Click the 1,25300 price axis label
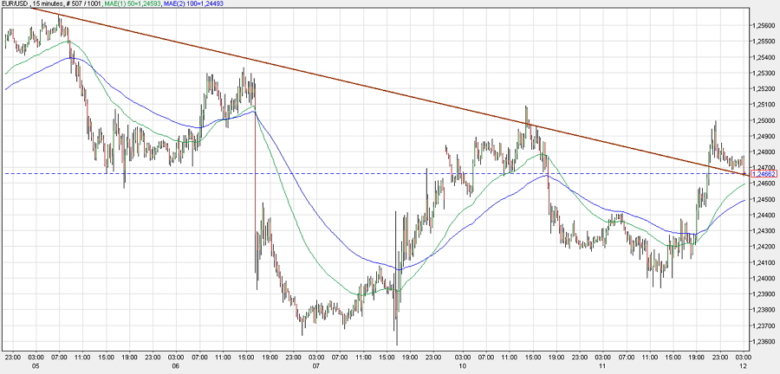This screenshot has width=780, height=374. 764,74
